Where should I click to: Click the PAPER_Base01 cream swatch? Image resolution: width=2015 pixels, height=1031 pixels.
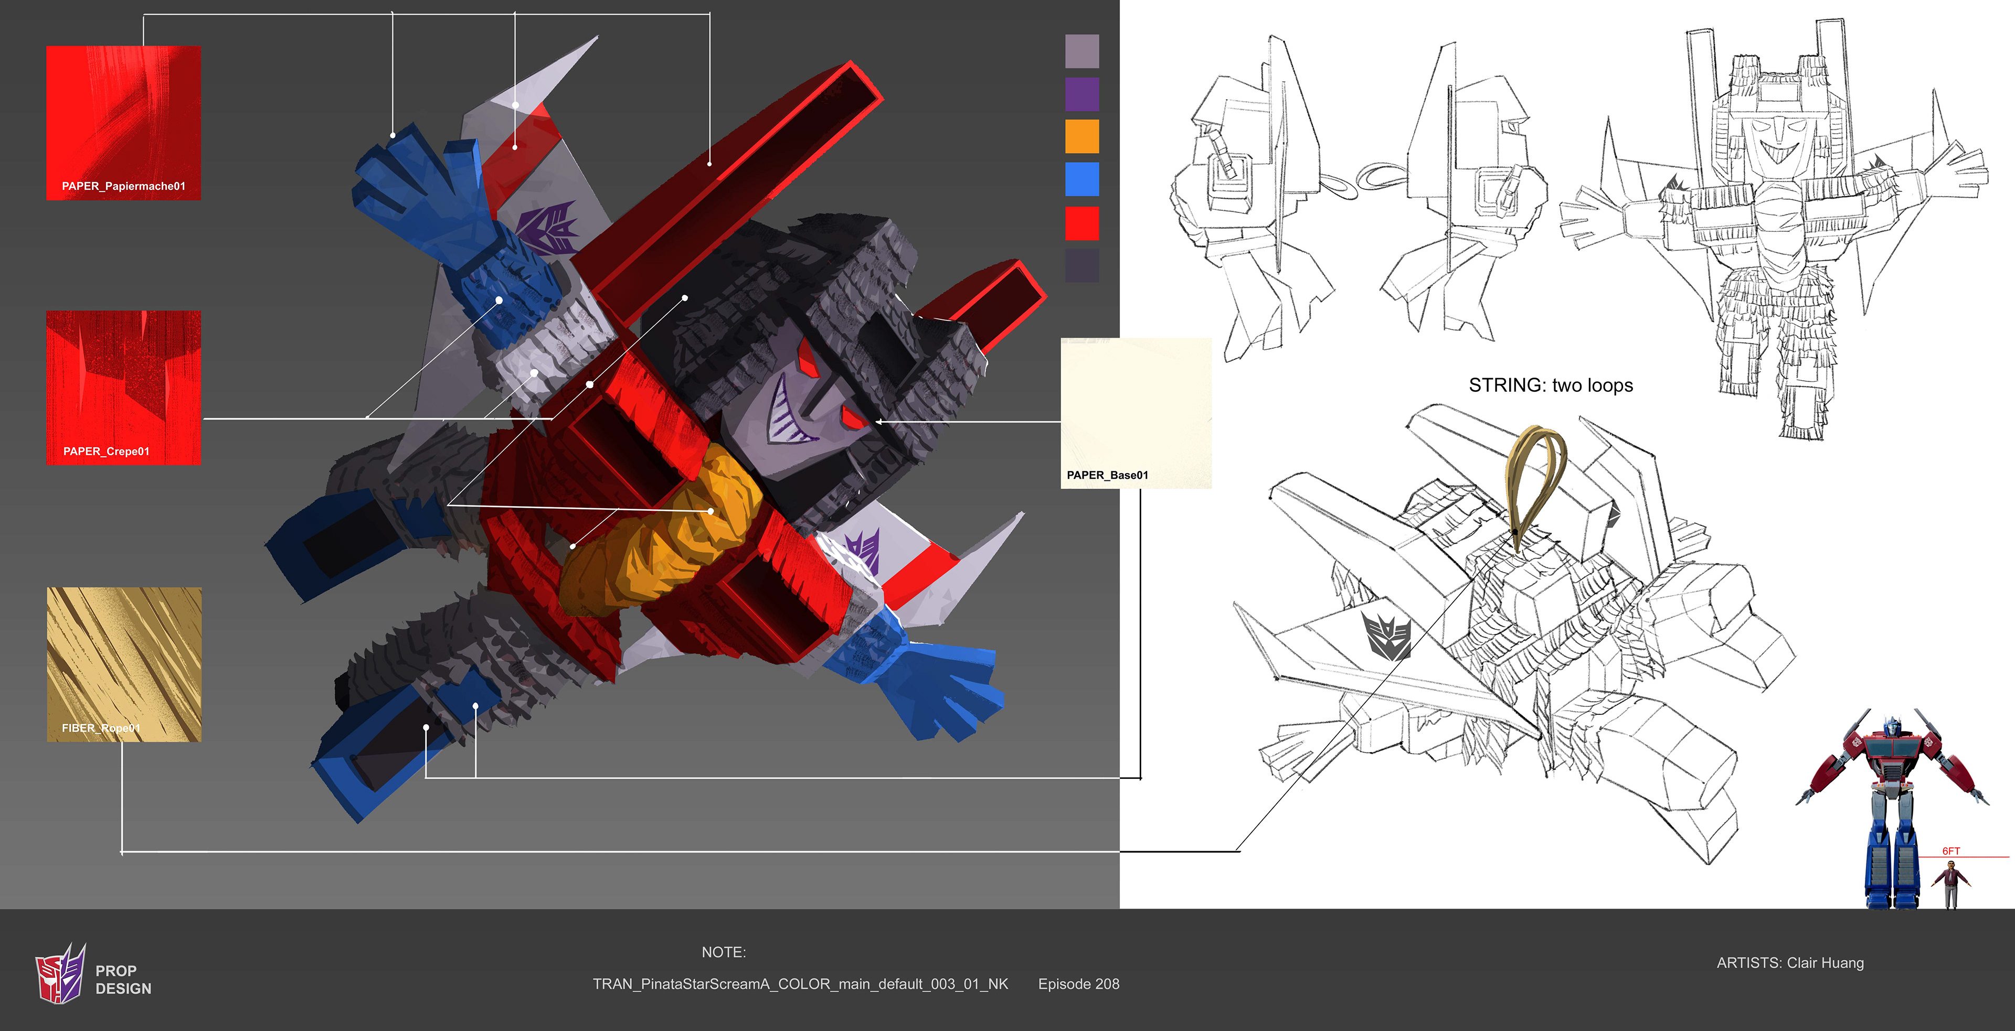click(x=1136, y=413)
